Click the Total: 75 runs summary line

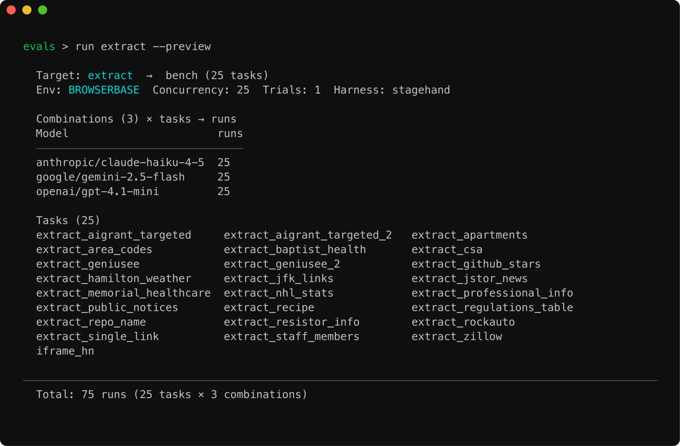172,394
